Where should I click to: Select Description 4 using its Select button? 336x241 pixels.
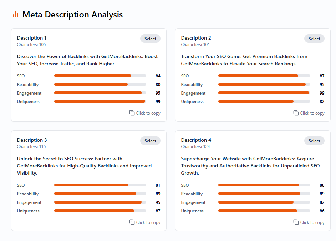pyautogui.click(x=314, y=141)
